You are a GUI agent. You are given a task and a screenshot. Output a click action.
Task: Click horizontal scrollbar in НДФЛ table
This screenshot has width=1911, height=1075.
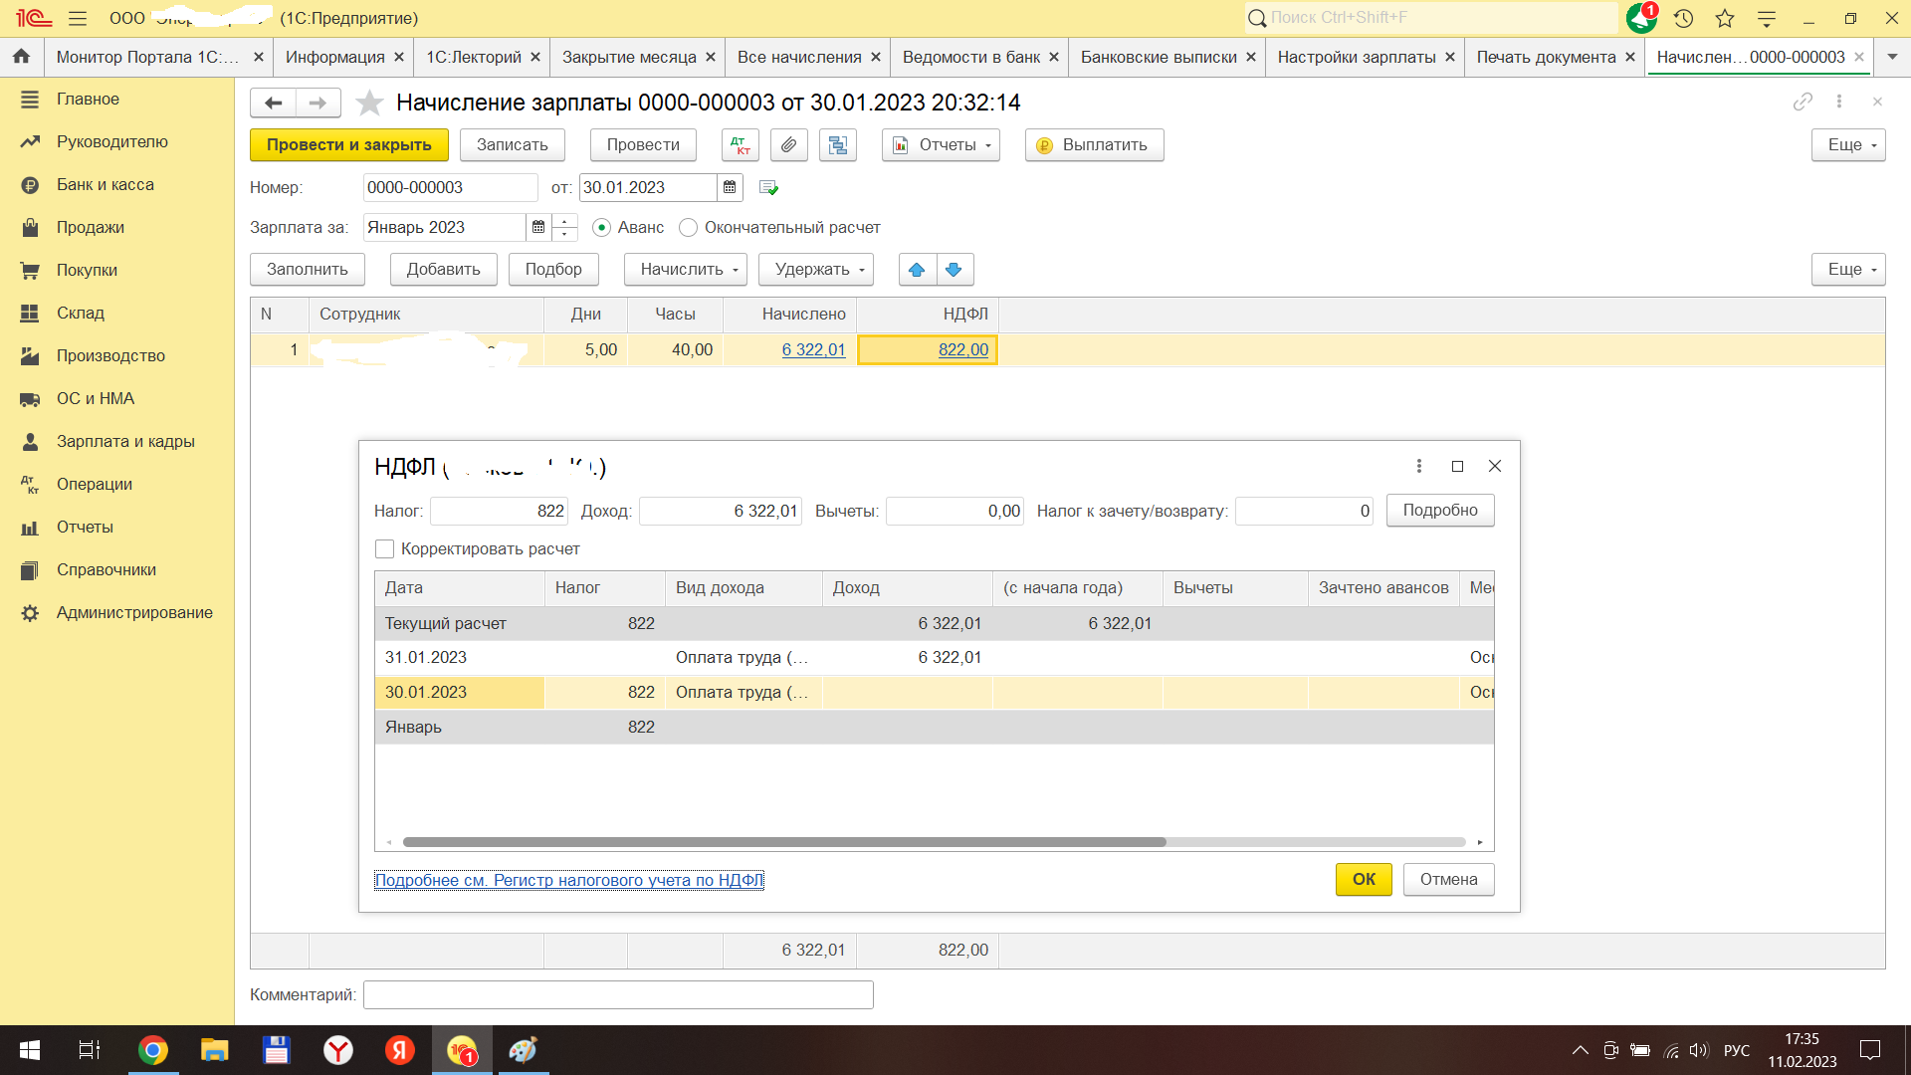[x=783, y=842]
